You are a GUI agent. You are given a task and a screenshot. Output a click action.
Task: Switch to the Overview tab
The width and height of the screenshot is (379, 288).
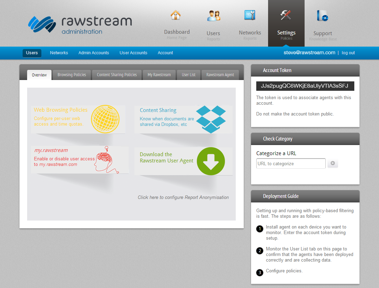click(x=39, y=75)
